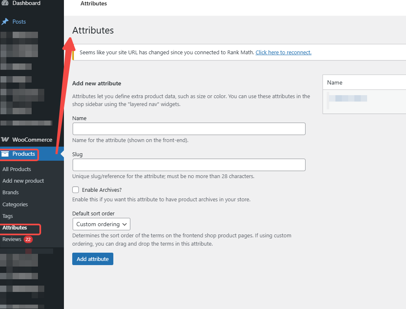This screenshot has width=406, height=309.
Task: Click the Name column header in table
Action: (x=335, y=82)
